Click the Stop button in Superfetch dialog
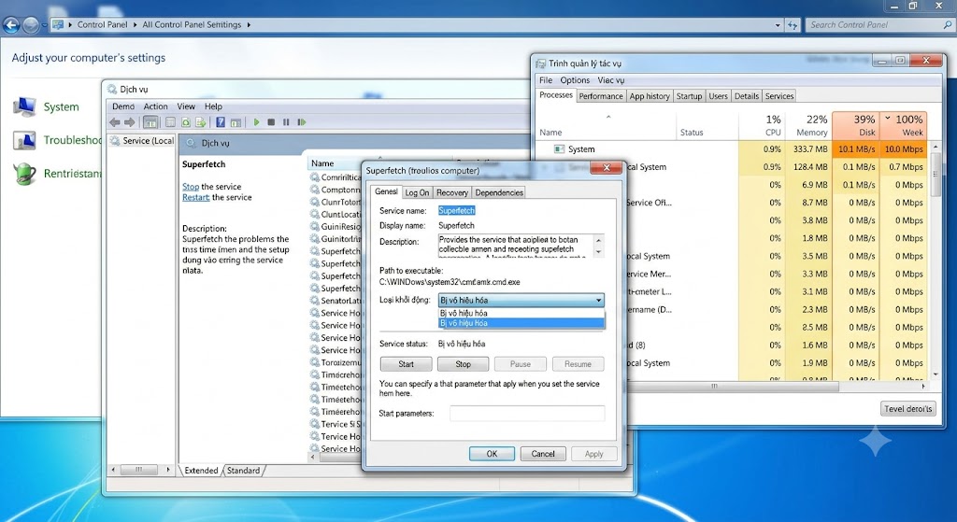The image size is (957, 522). pos(463,364)
